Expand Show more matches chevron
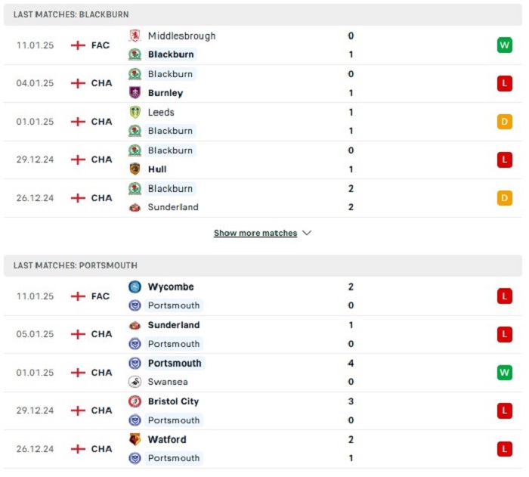 (x=307, y=233)
